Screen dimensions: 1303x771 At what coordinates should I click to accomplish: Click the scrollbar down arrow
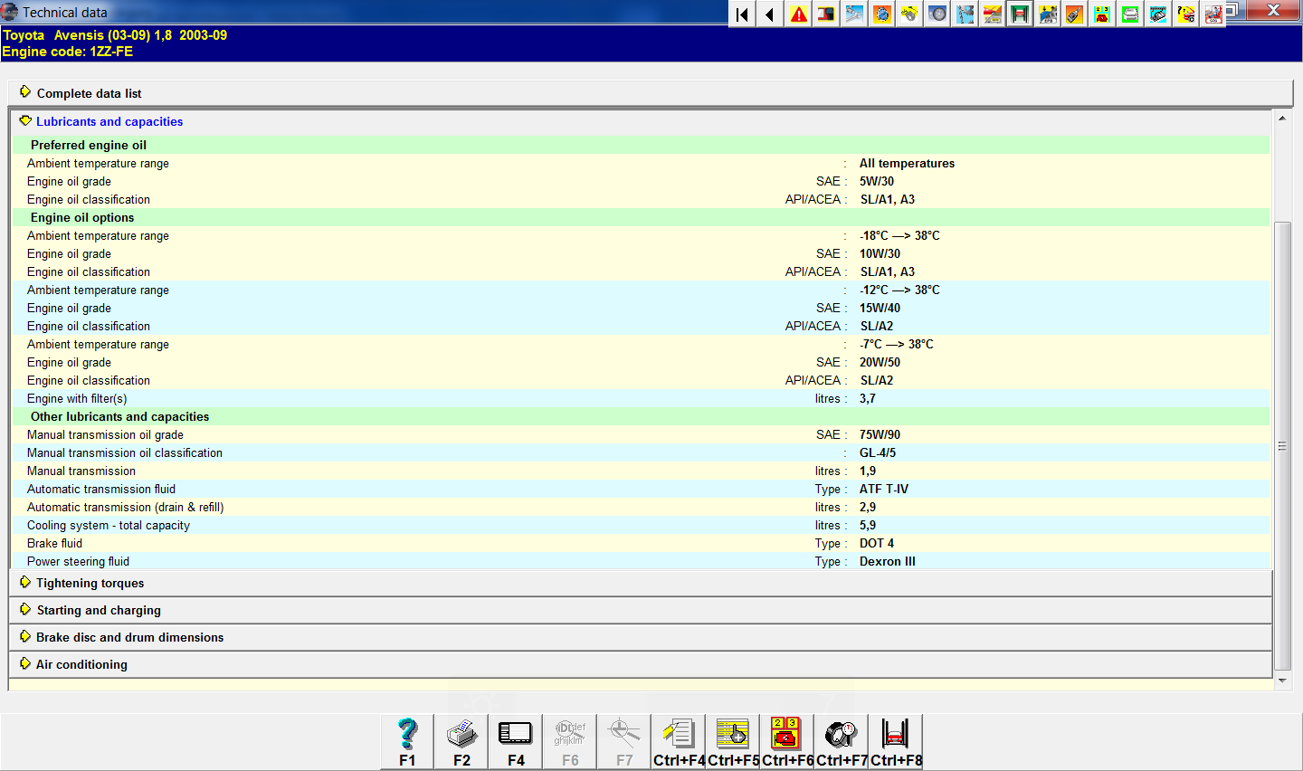click(x=1282, y=681)
